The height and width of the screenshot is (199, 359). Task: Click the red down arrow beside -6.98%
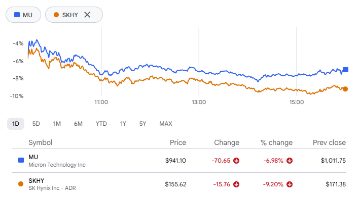[290, 161]
